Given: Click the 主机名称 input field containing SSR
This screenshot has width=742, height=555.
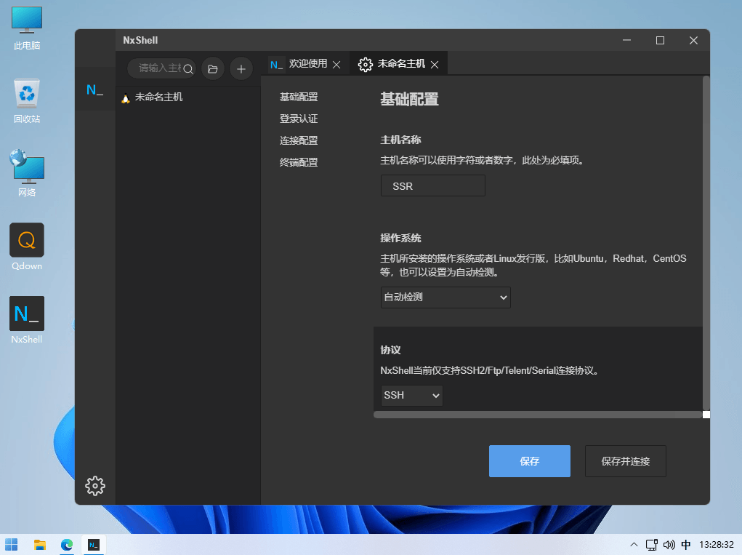Looking at the screenshot, I should [433, 185].
